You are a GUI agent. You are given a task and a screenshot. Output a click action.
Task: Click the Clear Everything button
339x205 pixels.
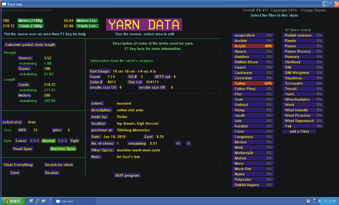pos(18,165)
